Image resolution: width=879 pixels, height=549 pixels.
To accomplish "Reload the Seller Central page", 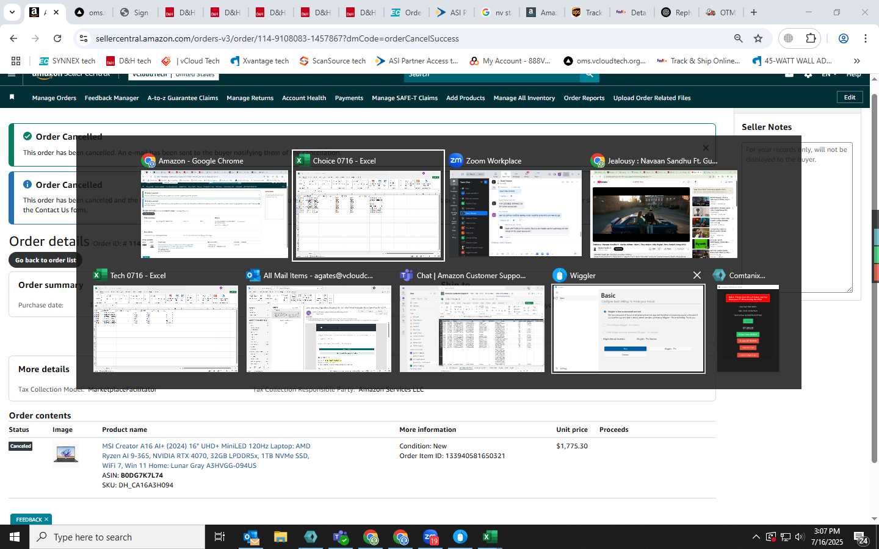I will [x=57, y=38].
